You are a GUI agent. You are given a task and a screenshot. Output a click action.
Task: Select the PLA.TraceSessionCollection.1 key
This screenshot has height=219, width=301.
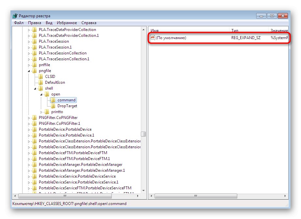64,59
